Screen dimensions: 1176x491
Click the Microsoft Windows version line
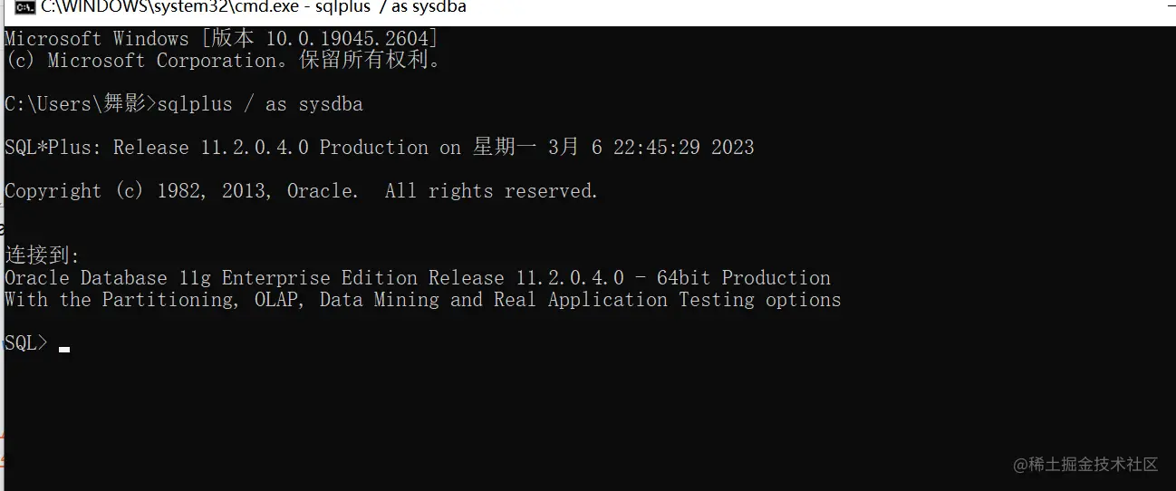pos(221,39)
